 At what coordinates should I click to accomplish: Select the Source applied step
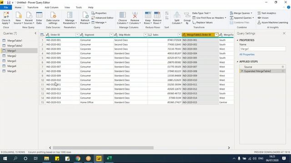tap(262, 67)
